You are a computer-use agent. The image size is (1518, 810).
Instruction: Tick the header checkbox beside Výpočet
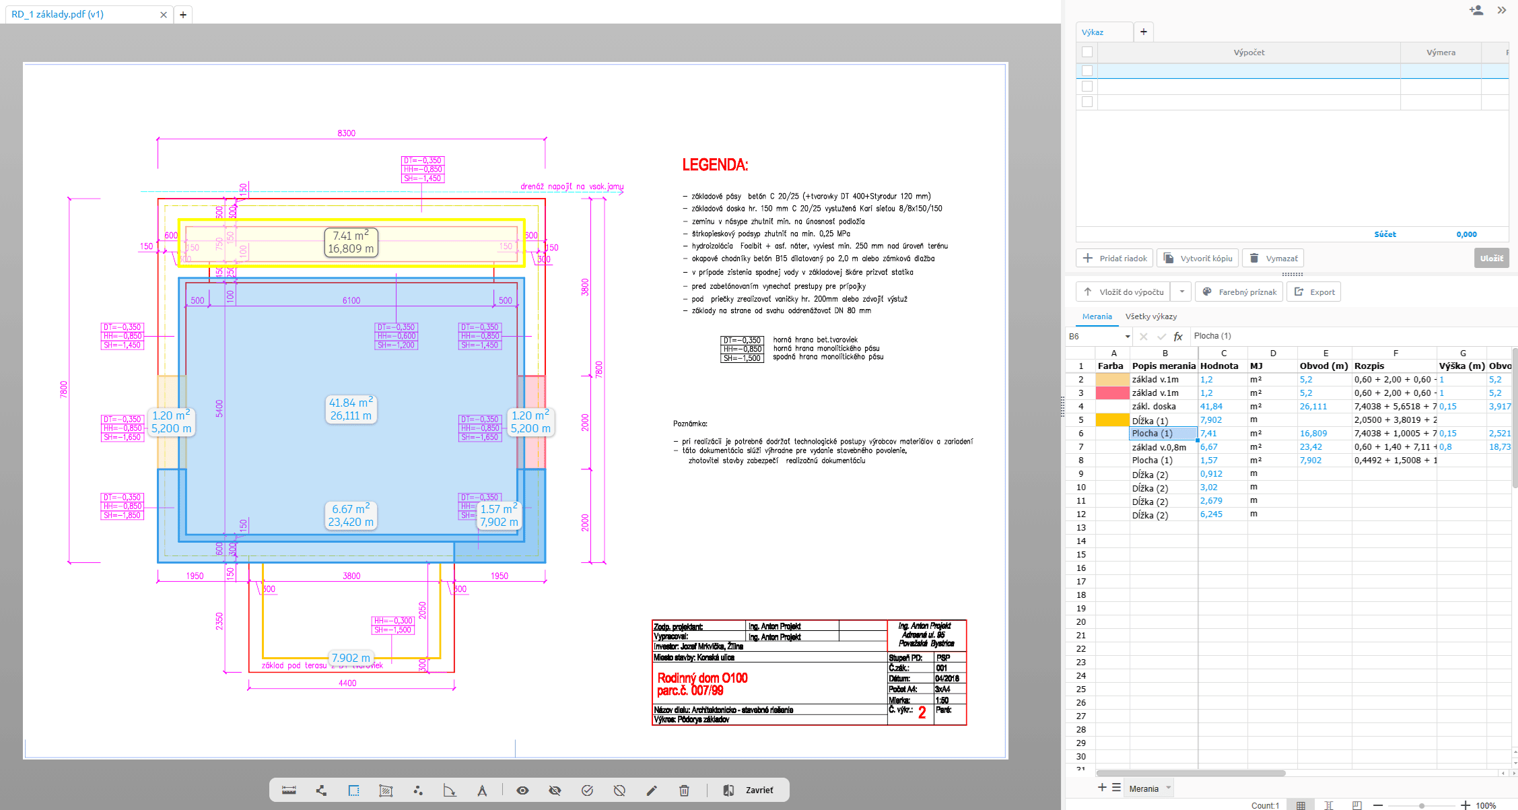tap(1086, 52)
